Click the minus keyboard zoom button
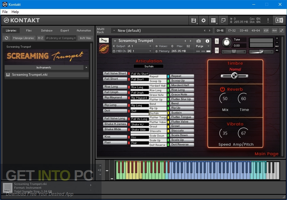The height and width of the screenshot is (200, 287). pyautogui.click(x=107, y=171)
